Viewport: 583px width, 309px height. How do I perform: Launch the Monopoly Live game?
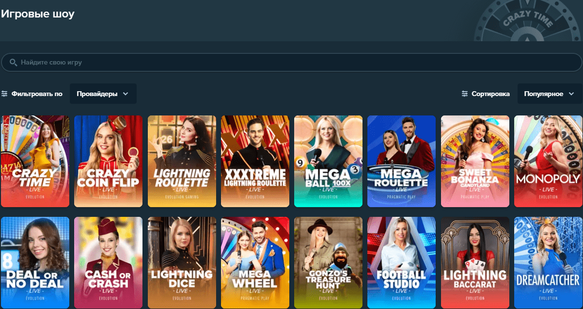[548, 161]
